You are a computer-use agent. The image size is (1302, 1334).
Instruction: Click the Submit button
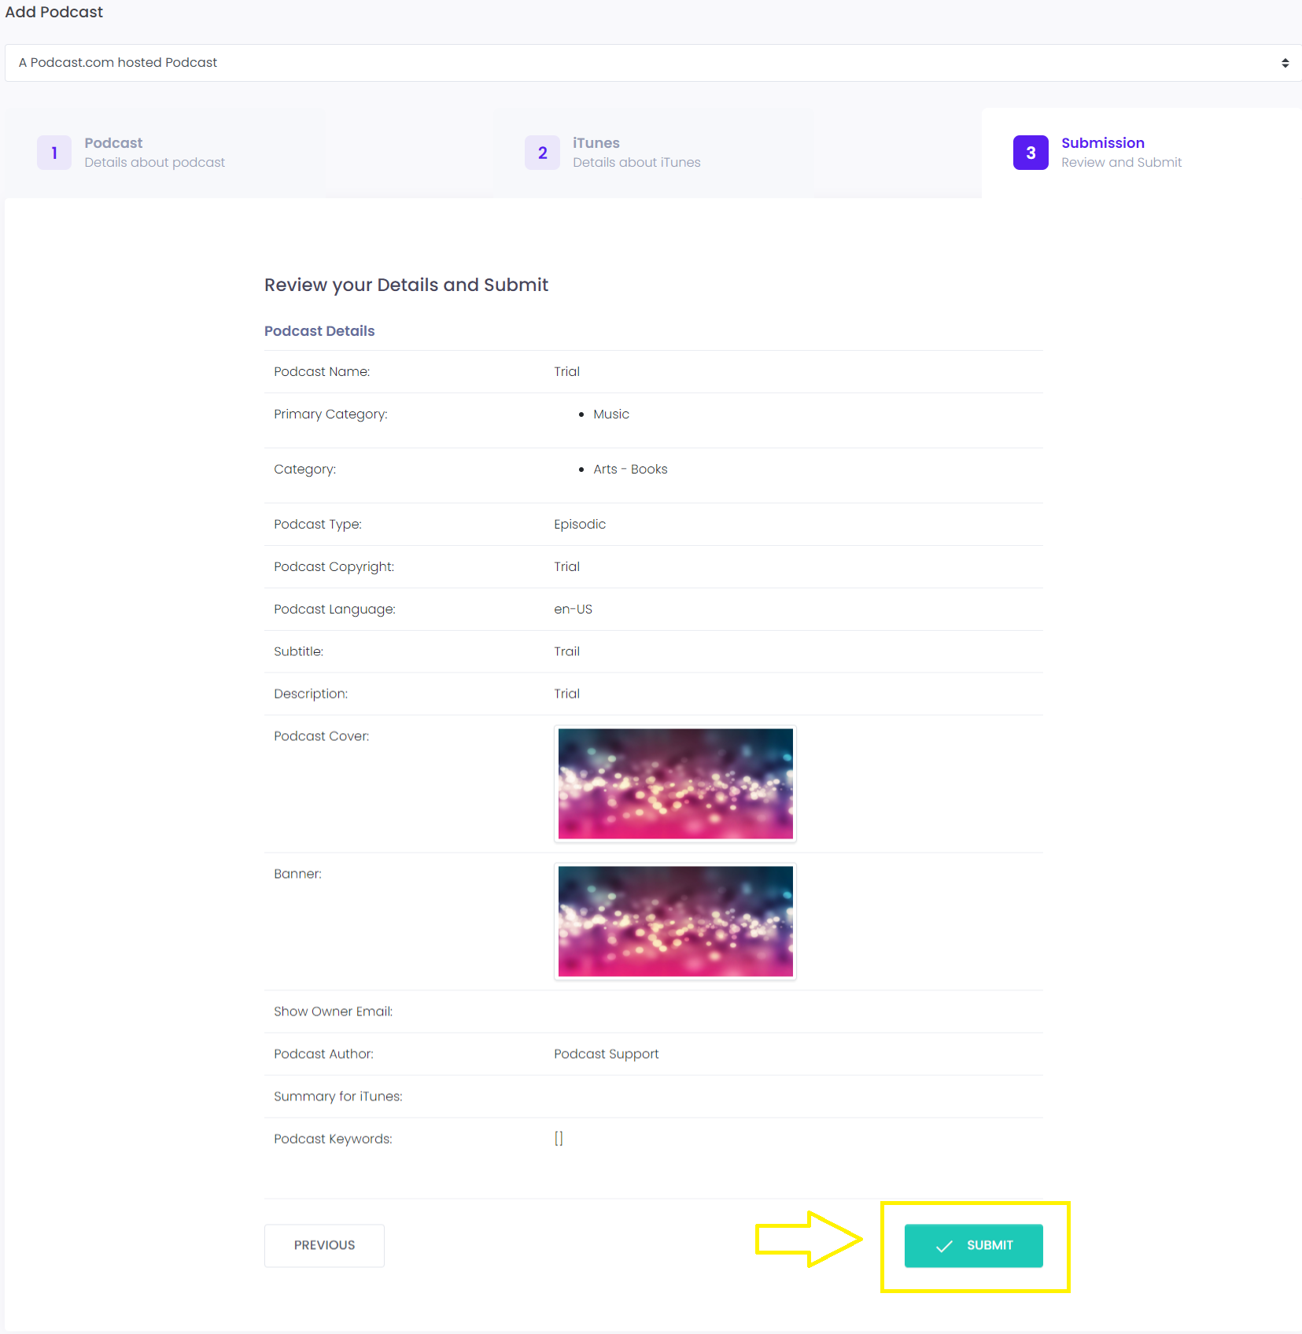pyautogui.click(x=973, y=1245)
